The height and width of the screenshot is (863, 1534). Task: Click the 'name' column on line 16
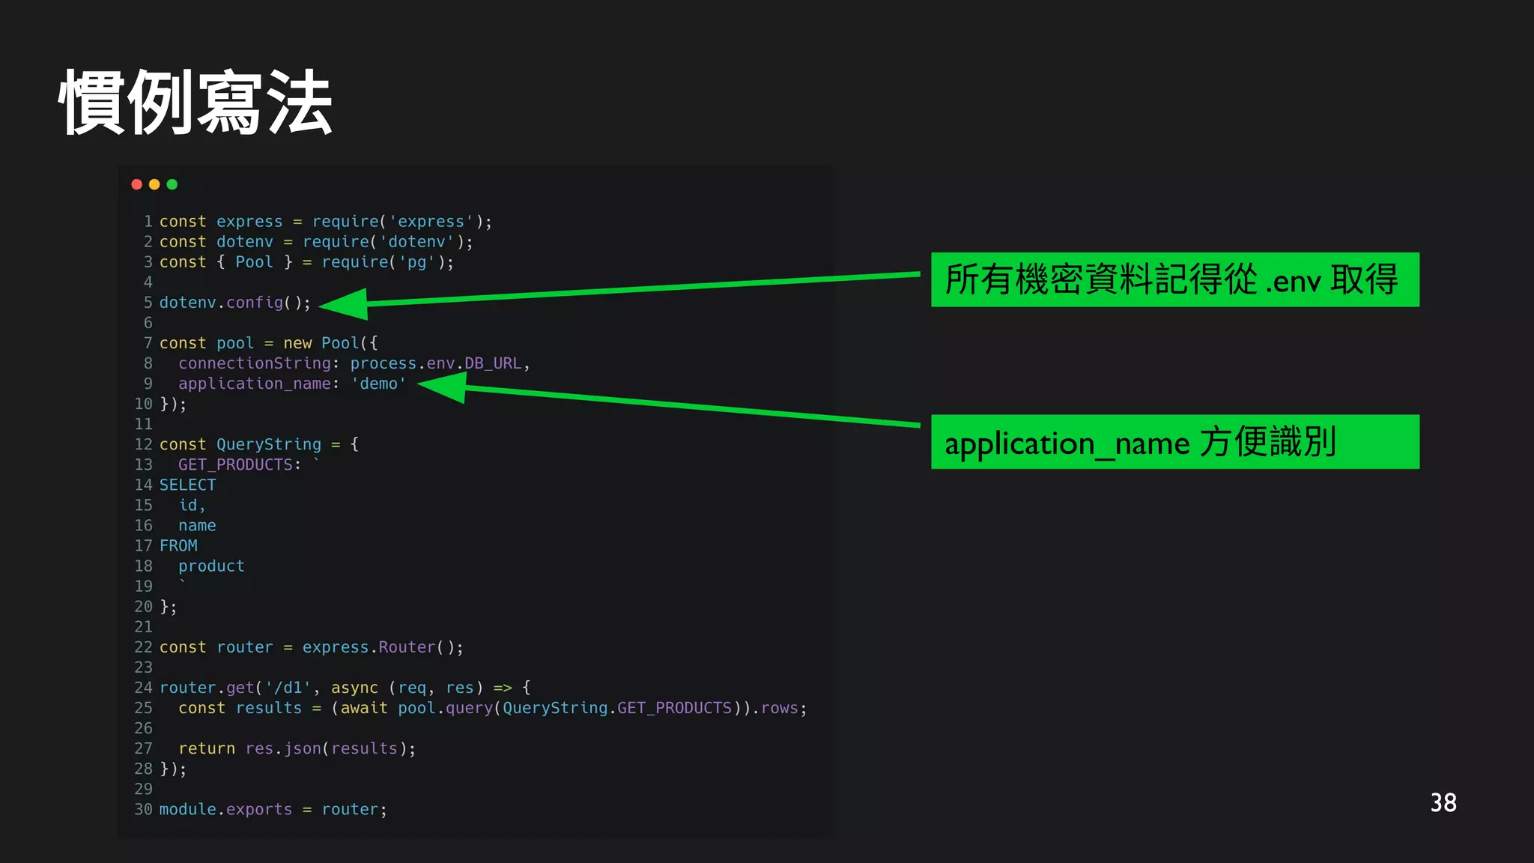point(197,525)
